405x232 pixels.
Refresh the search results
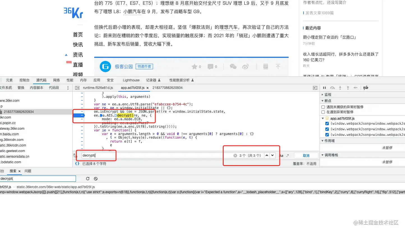coord(88,179)
